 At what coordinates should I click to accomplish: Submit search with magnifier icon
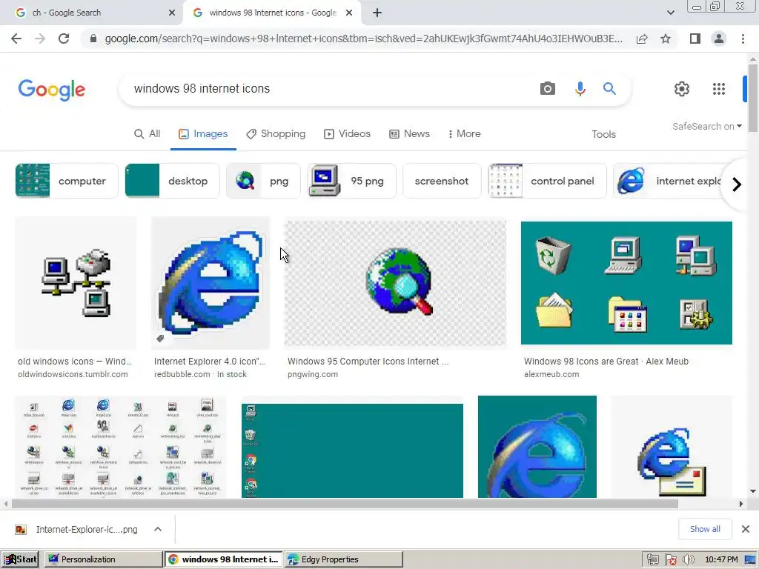tap(609, 89)
